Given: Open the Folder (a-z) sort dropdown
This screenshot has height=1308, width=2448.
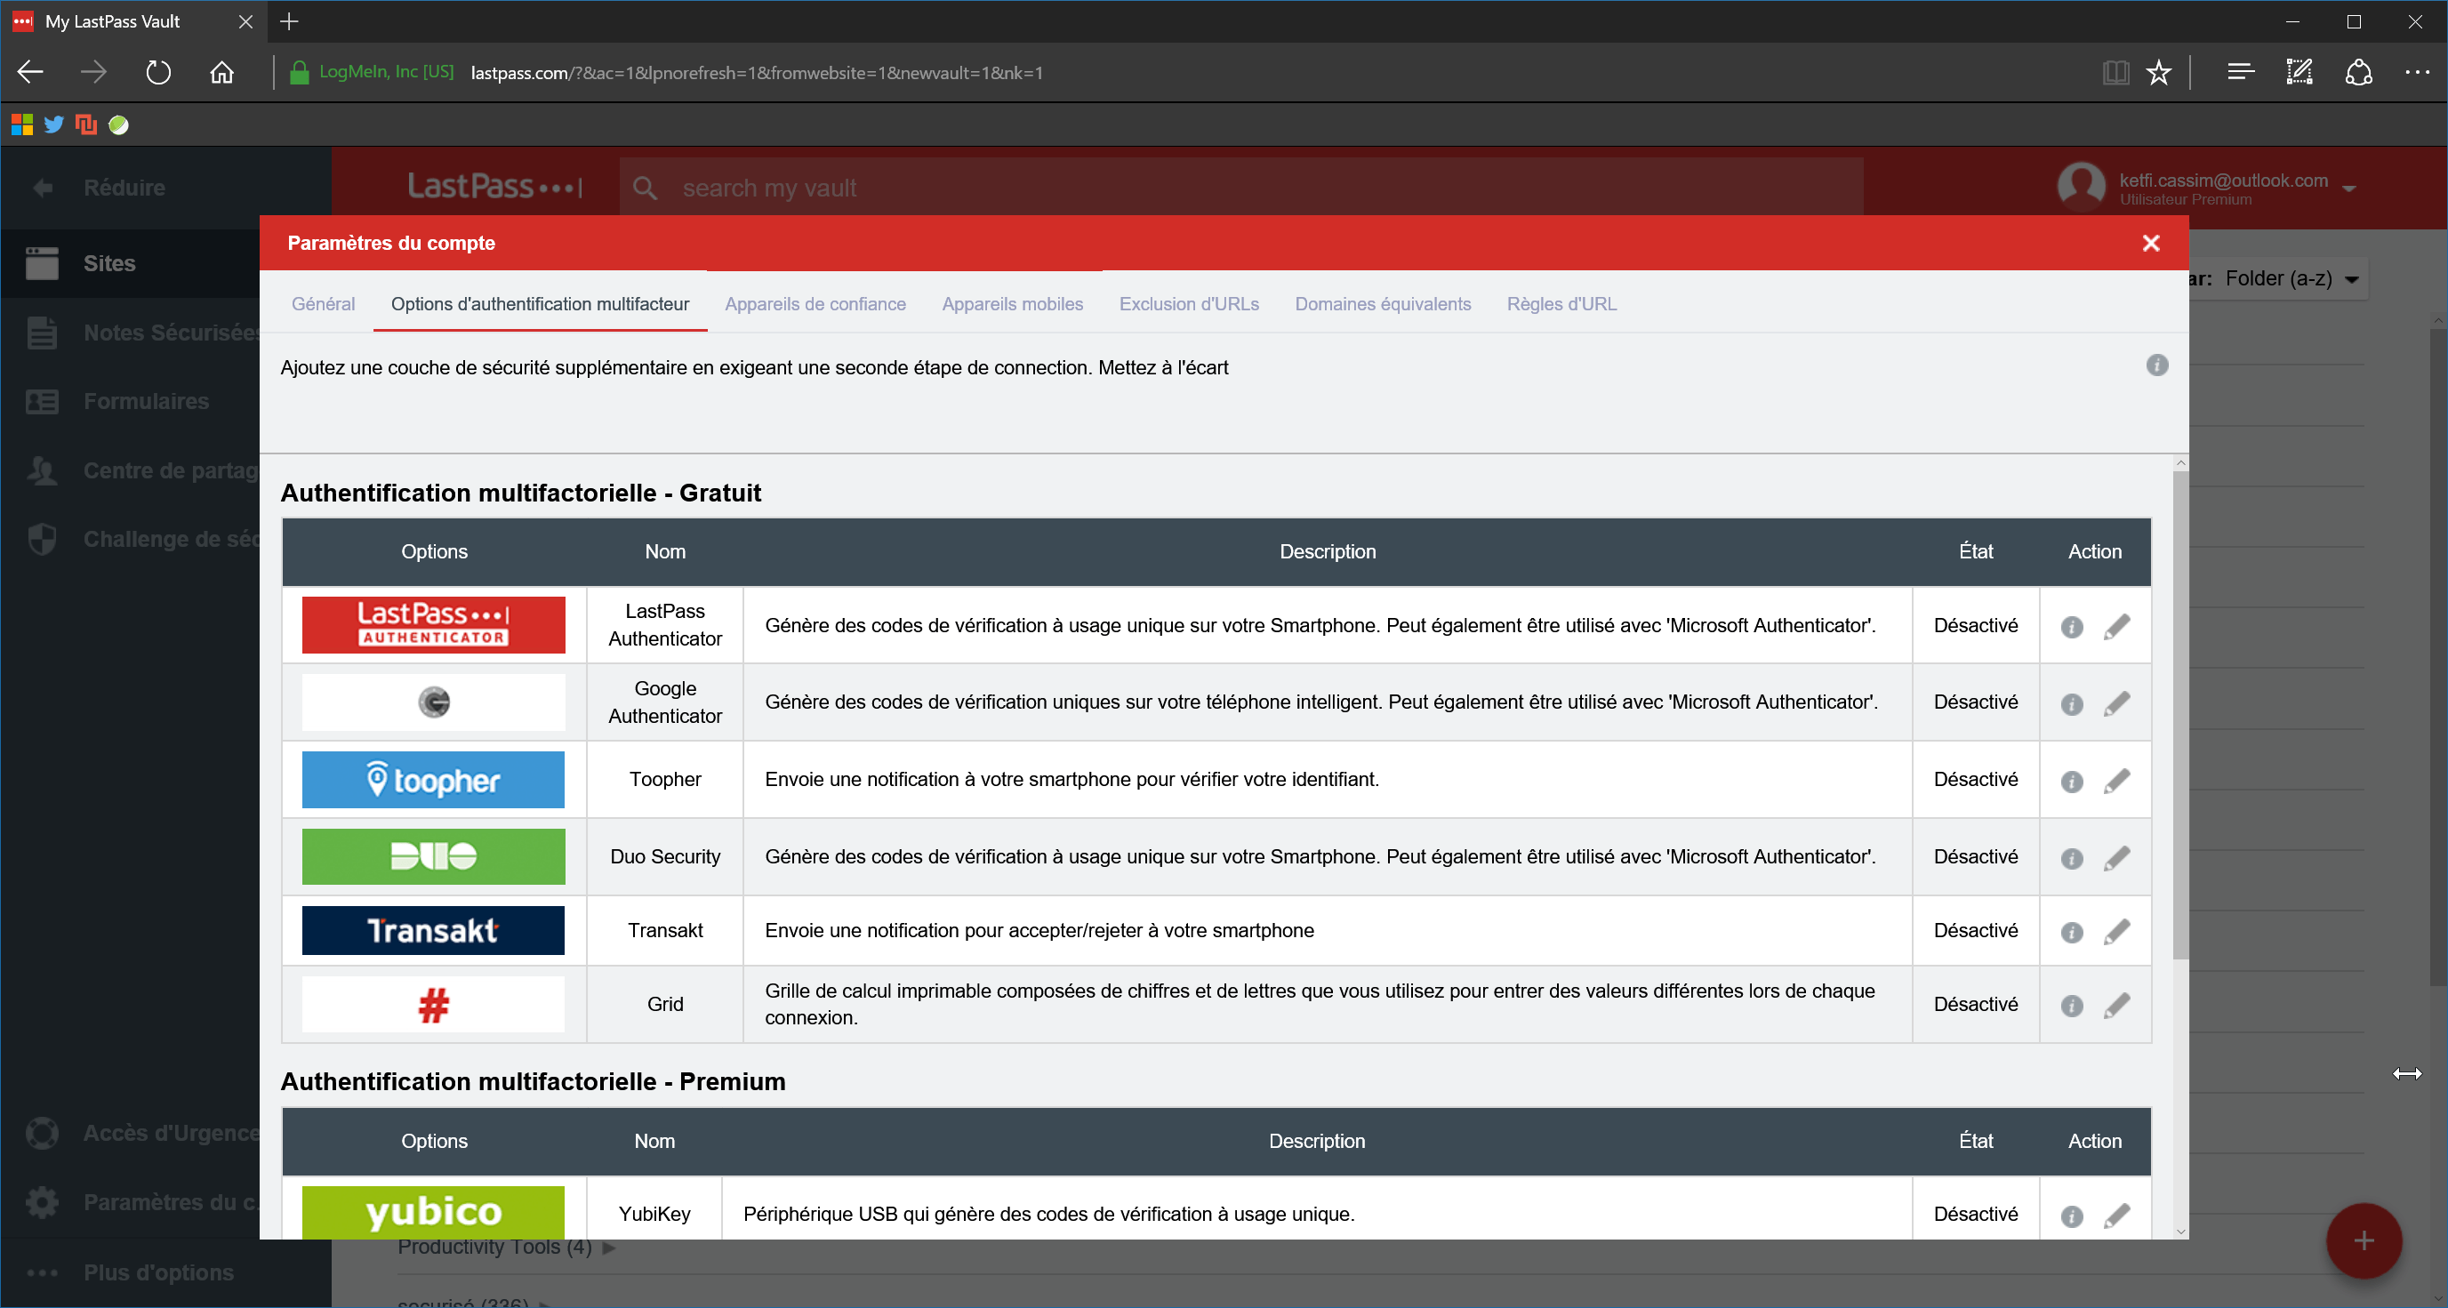Looking at the screenshot, I should tap(2292, 278).
